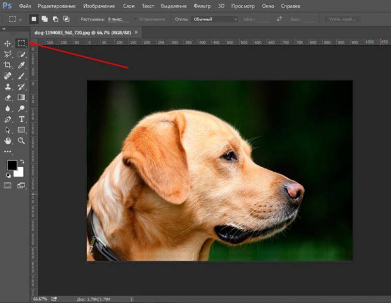Viewport: 391px width, 303px height.
Task: Open the Изображение menu
Action: pos(99,6)
